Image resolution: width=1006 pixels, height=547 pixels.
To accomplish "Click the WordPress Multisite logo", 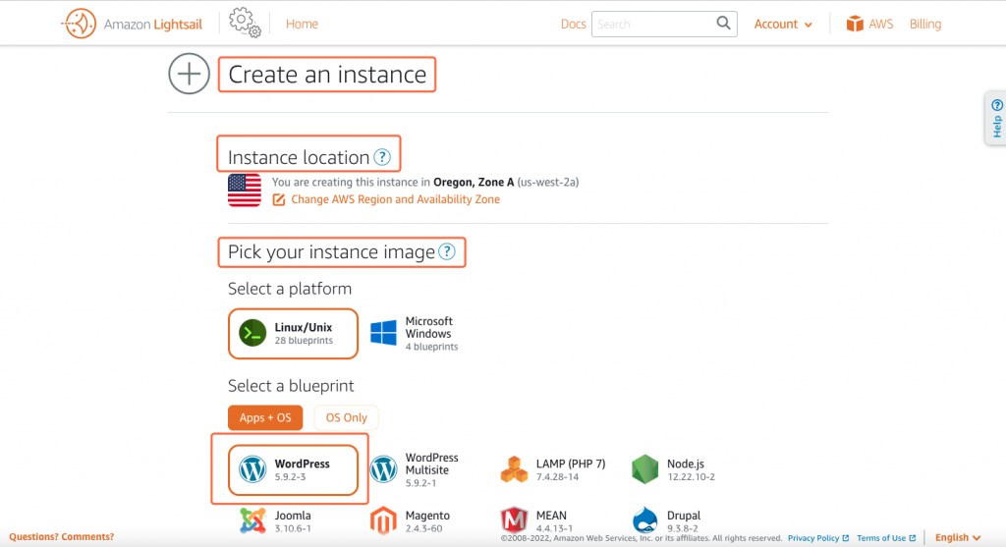I will [384, 469].
